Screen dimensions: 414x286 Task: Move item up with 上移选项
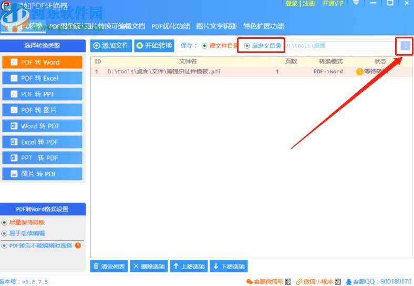[x=189, y=266]
